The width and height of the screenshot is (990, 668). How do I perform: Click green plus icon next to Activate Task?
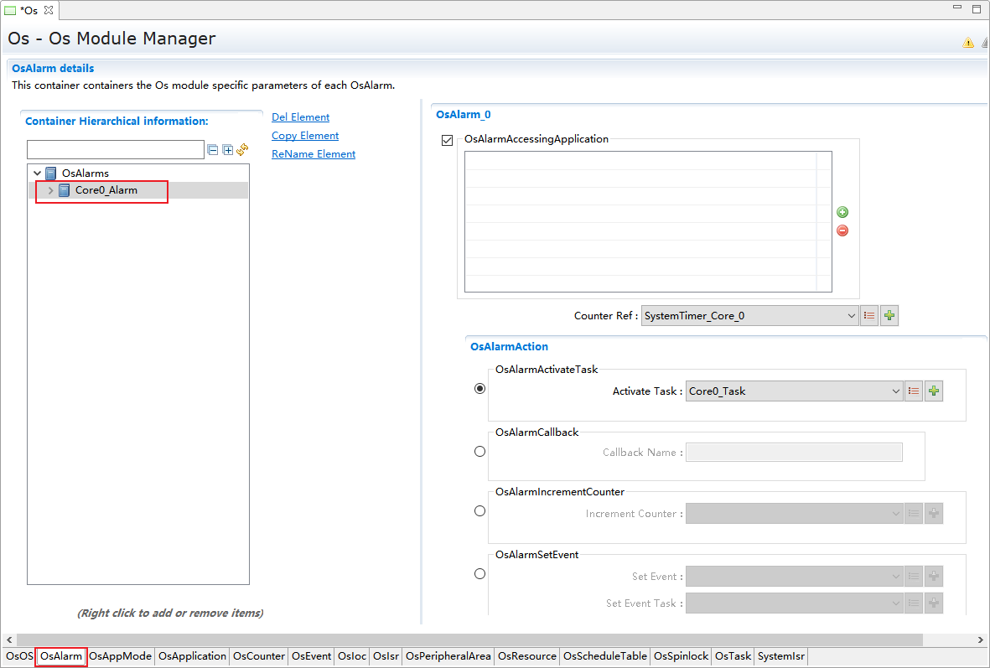pyautogui.click(x=934, y=391)
